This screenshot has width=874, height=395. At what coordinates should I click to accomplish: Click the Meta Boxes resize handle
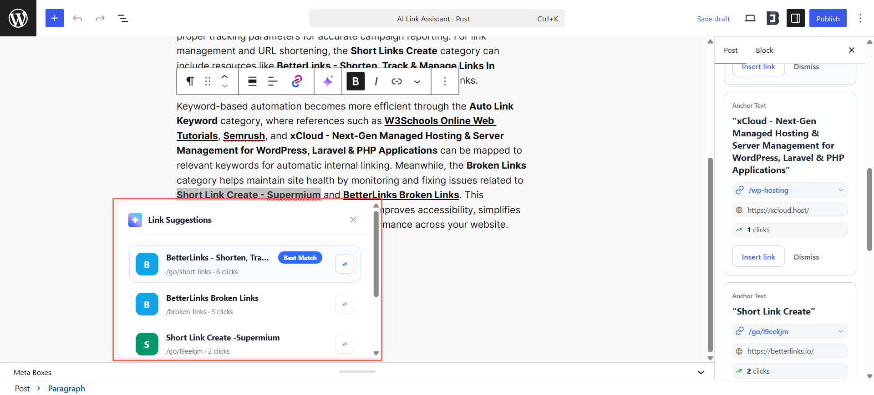[x=357, y=371]
